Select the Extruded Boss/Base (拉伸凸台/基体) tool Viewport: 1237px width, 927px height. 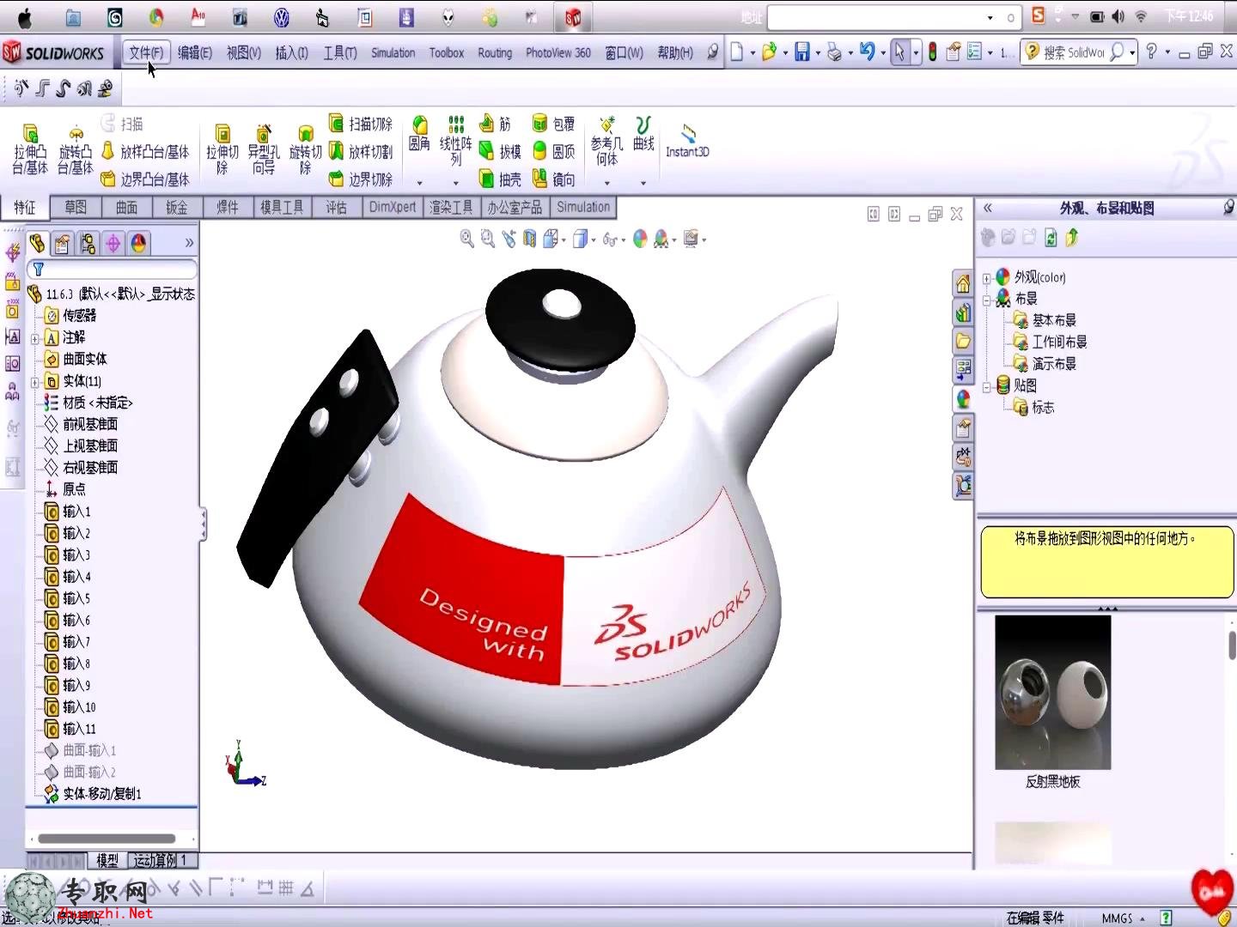pos(30,149)
